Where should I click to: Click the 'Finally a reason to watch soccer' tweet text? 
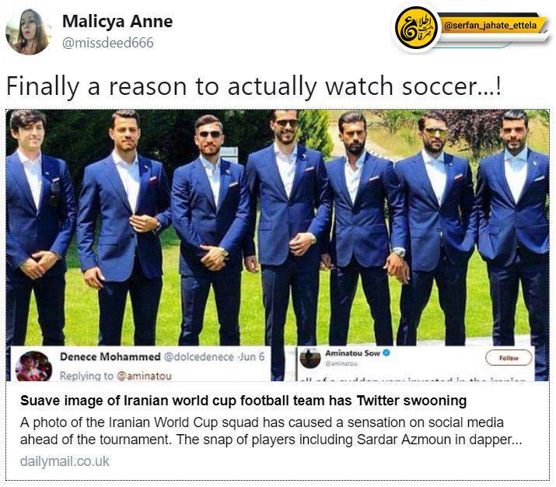coord(254,86)
